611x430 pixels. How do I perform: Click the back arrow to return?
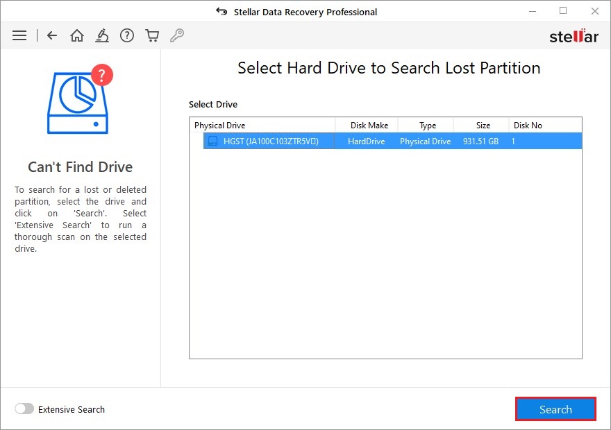(51, 35)
